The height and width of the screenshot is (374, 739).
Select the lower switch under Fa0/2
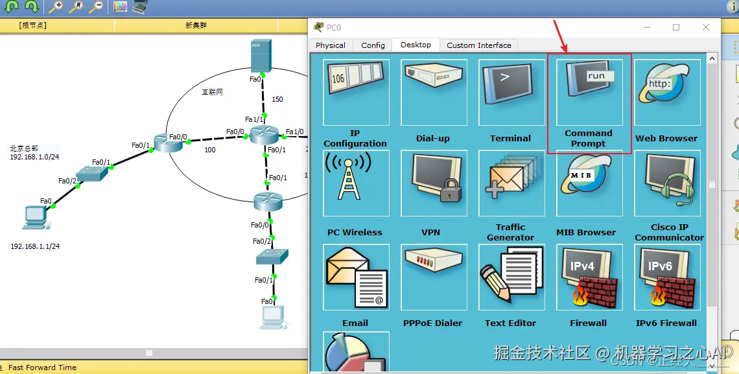click(272, 256)
